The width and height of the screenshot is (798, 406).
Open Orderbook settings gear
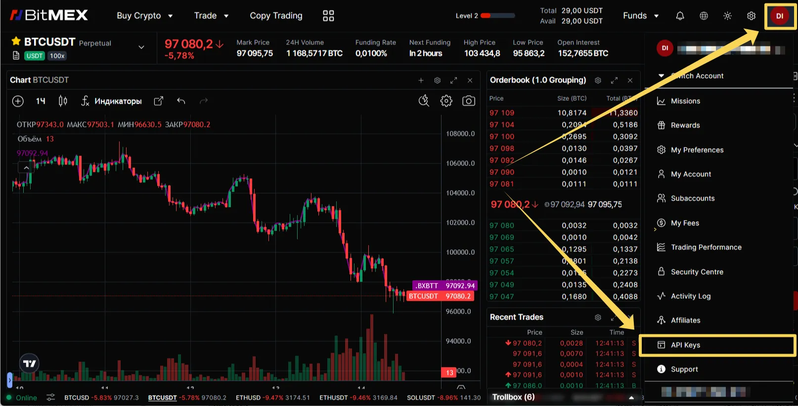point(598,80)
